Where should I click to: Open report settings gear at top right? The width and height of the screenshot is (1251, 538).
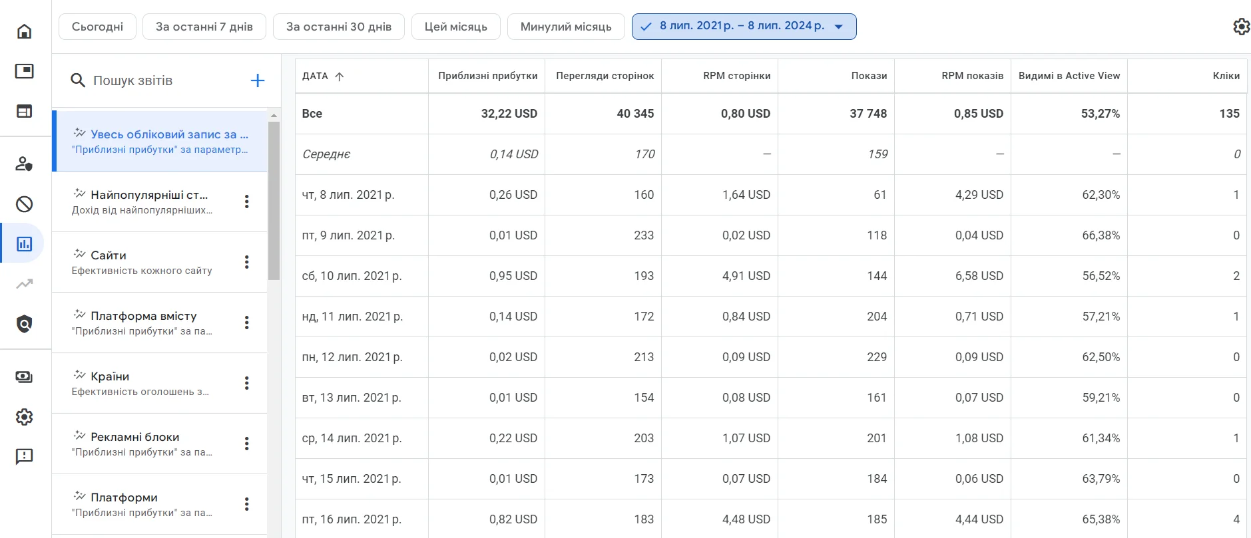(x=1241, y=27)
